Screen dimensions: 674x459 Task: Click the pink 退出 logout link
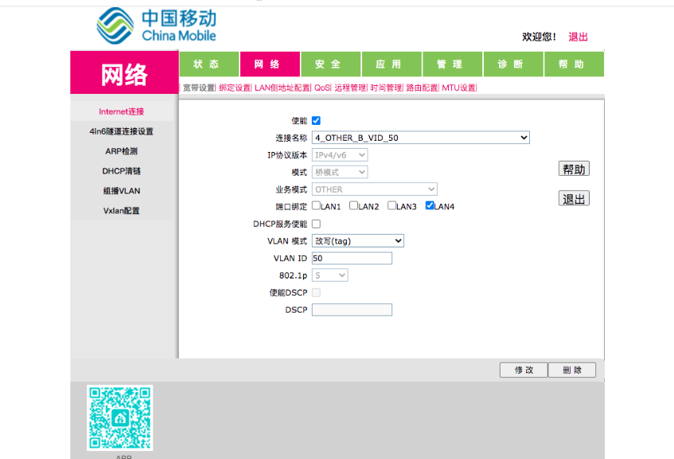click(x=578, y=37)
